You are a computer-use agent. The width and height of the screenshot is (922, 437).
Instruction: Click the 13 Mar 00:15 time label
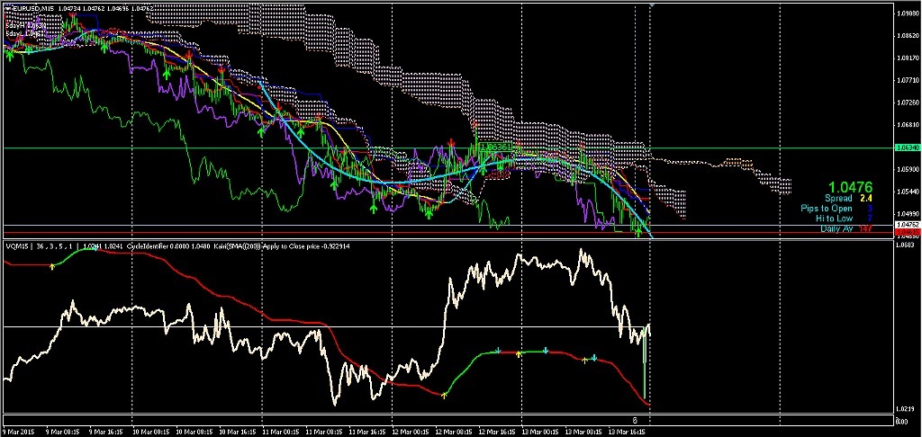click(539, 432)
